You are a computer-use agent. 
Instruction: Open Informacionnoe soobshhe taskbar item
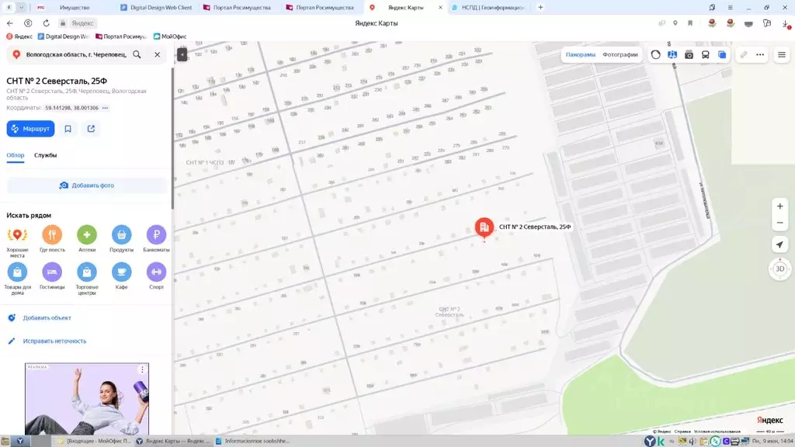pyautogui.click(x=252, y=441)
